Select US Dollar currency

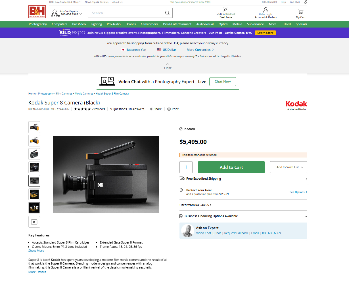pos(169,50)
